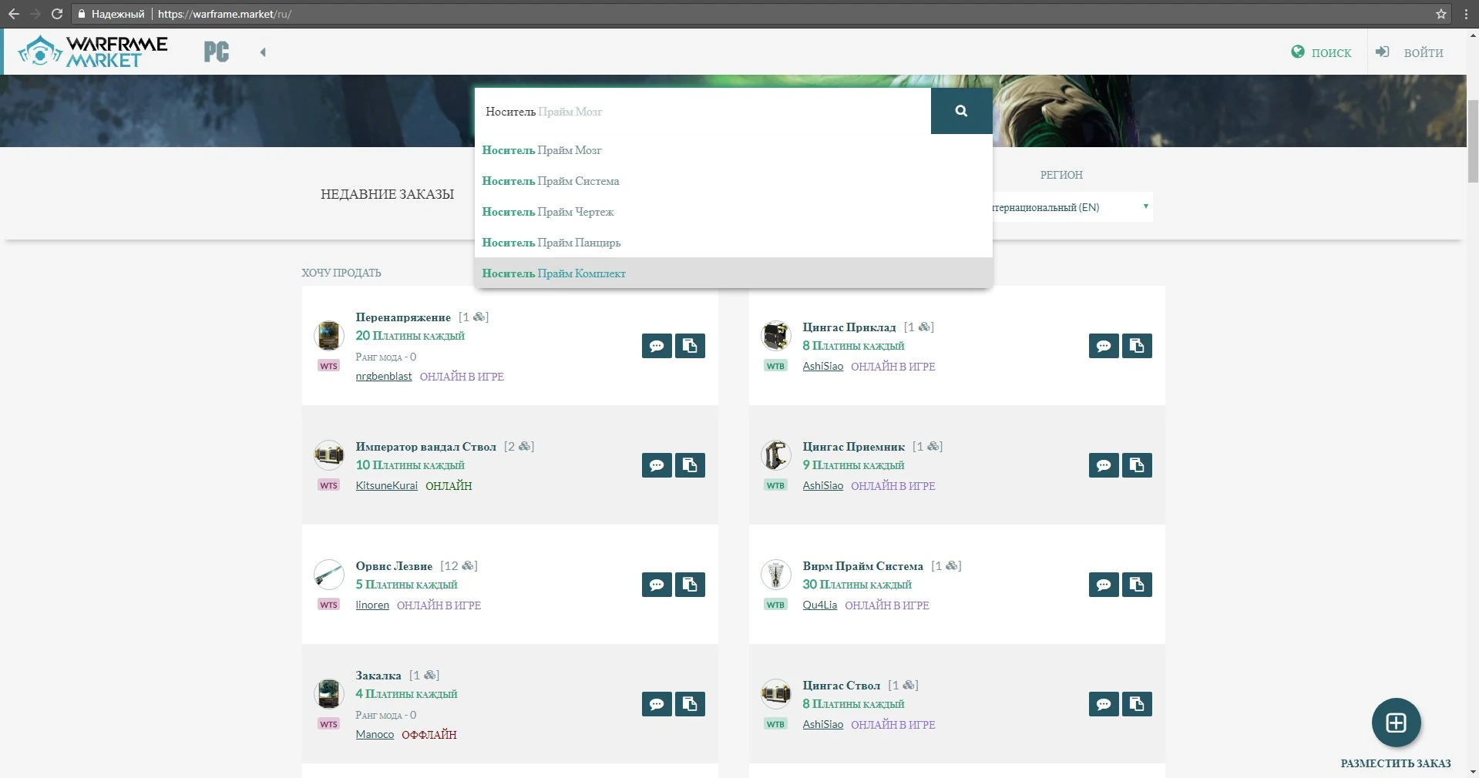Select suggestion Носитель Прайм Система
This screenshot has height=778, width=1479.
733,181
